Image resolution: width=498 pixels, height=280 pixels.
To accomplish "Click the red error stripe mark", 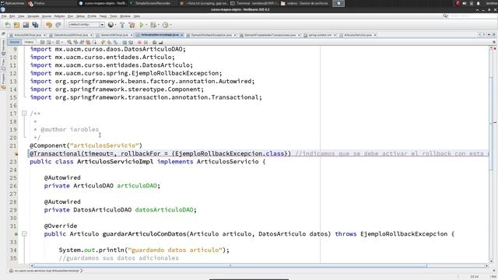I will (x=495, y=122).
